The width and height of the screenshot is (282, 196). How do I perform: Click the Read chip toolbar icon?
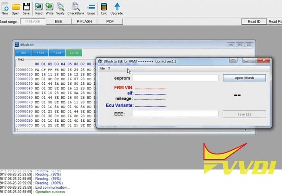(39, 8)
